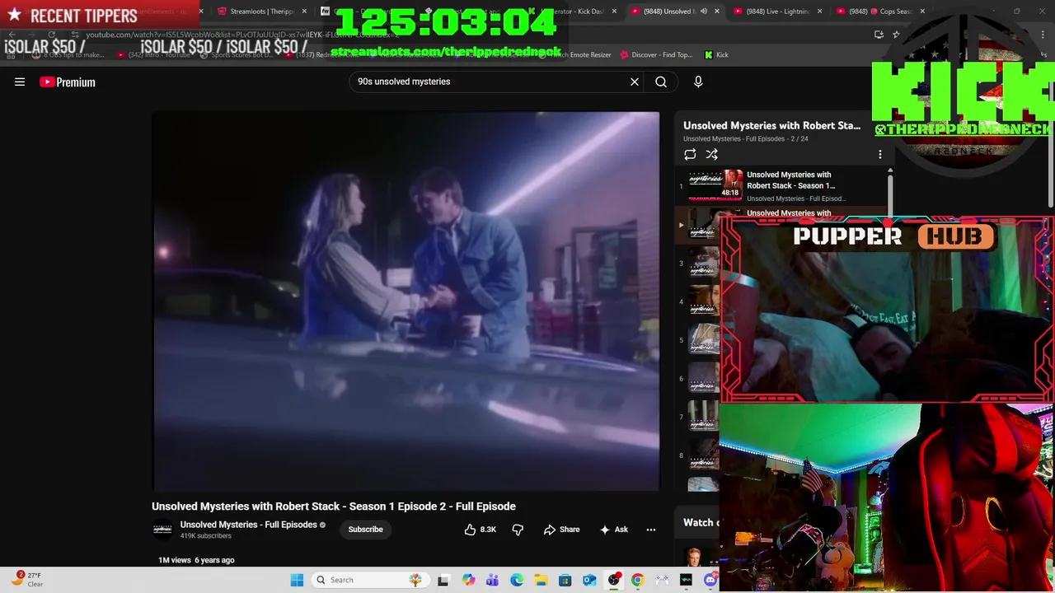
Task: Toggle playlist loop icon
Action: tap(690, 154)
